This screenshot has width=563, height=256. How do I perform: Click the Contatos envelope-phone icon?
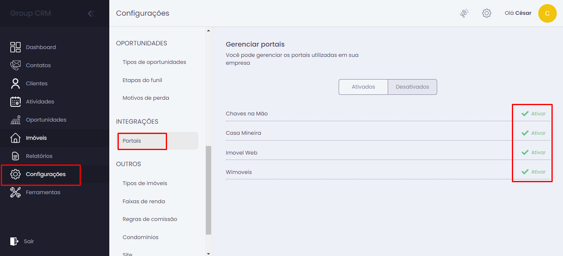point(15,65)
